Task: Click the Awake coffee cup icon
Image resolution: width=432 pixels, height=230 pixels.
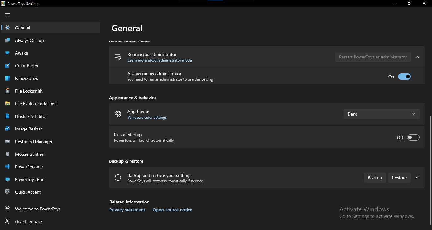Action: pyautogui.click(x=8, y=53)
